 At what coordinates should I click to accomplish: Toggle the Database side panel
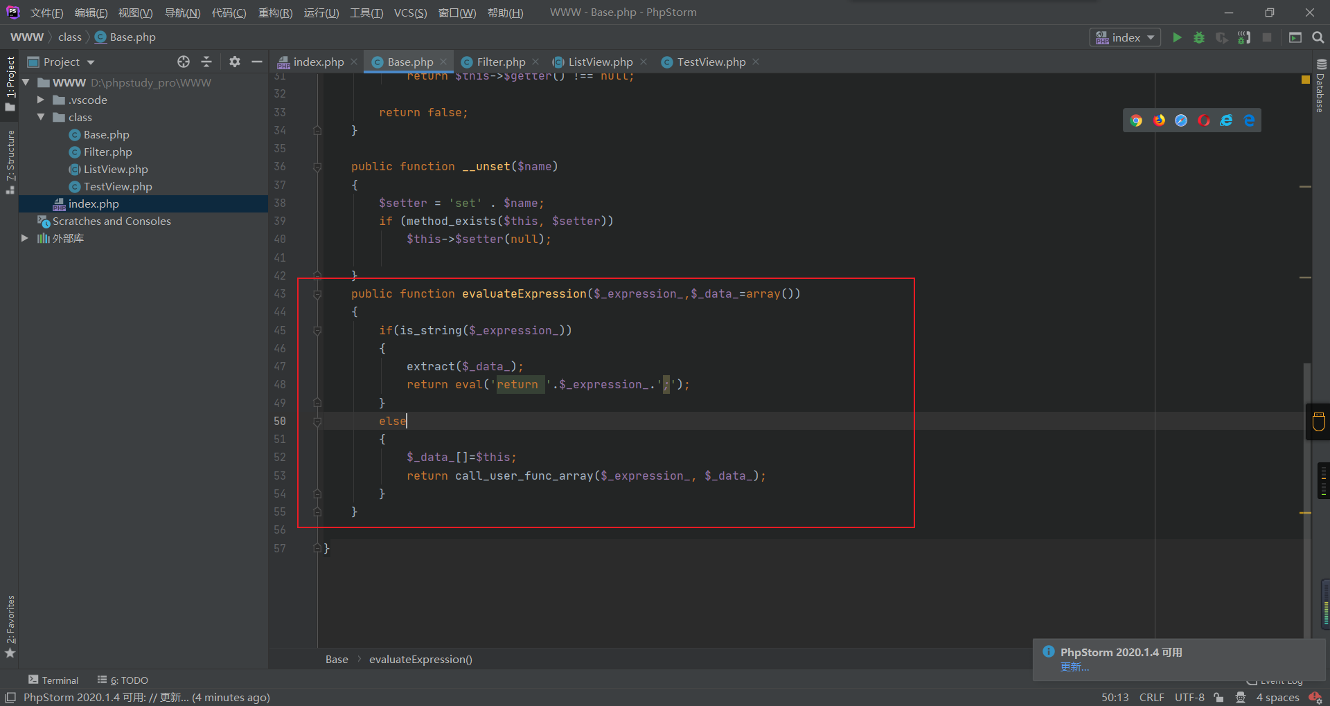click(1320, 86)
